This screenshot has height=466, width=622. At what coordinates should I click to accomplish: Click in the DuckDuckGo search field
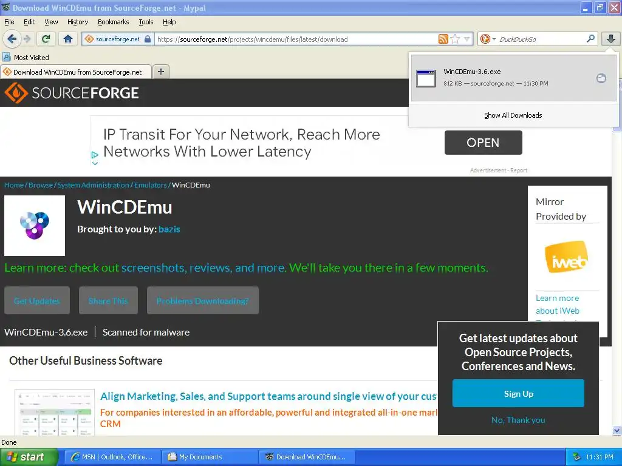pos(541,39)
